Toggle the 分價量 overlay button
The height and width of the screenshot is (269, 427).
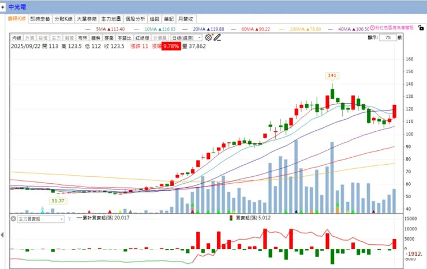coord(160,38)
